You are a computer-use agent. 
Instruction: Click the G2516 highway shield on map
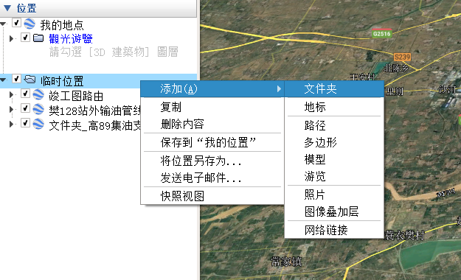coord(381,33)
